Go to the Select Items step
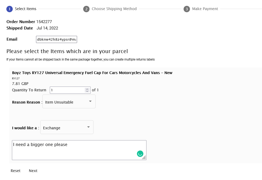The image size is (262, 180). coord(26,9)
